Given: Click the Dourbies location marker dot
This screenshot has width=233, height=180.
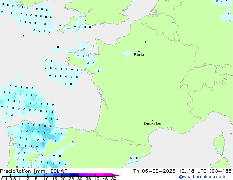Looking at the screenshot, I should click(153, 120).
